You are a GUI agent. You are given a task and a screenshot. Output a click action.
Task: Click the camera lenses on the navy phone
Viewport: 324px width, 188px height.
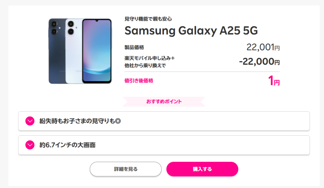[53, 27]
